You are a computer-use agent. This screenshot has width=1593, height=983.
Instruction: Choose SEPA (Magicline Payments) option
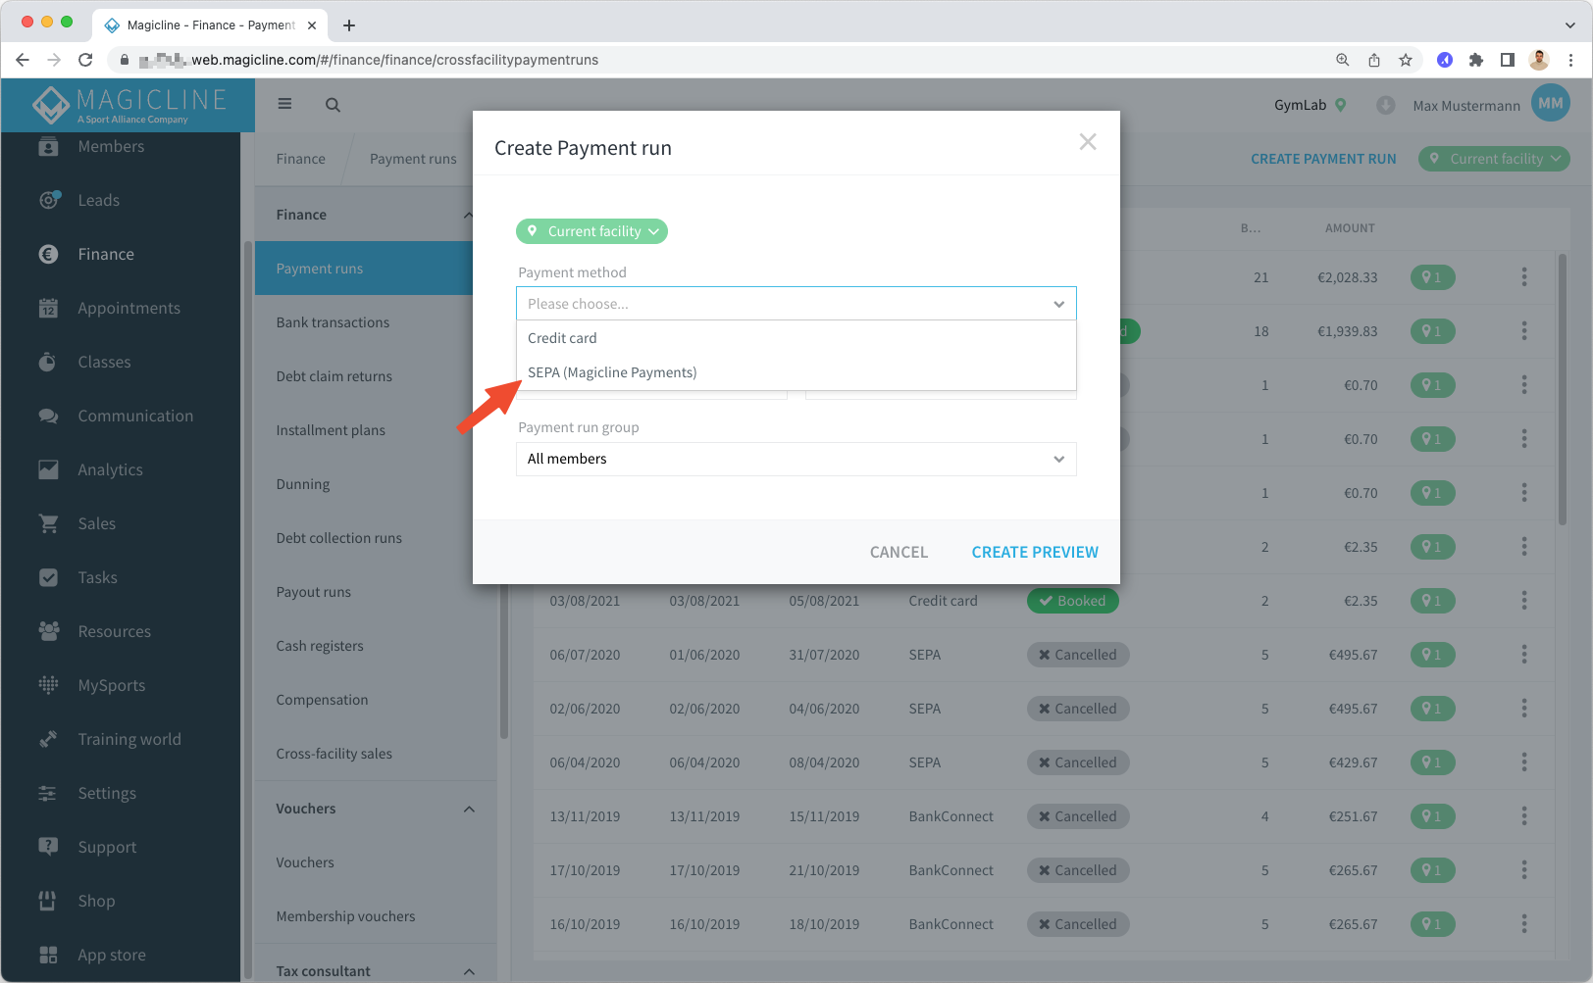pyautogui.click(x=796, y=372)
